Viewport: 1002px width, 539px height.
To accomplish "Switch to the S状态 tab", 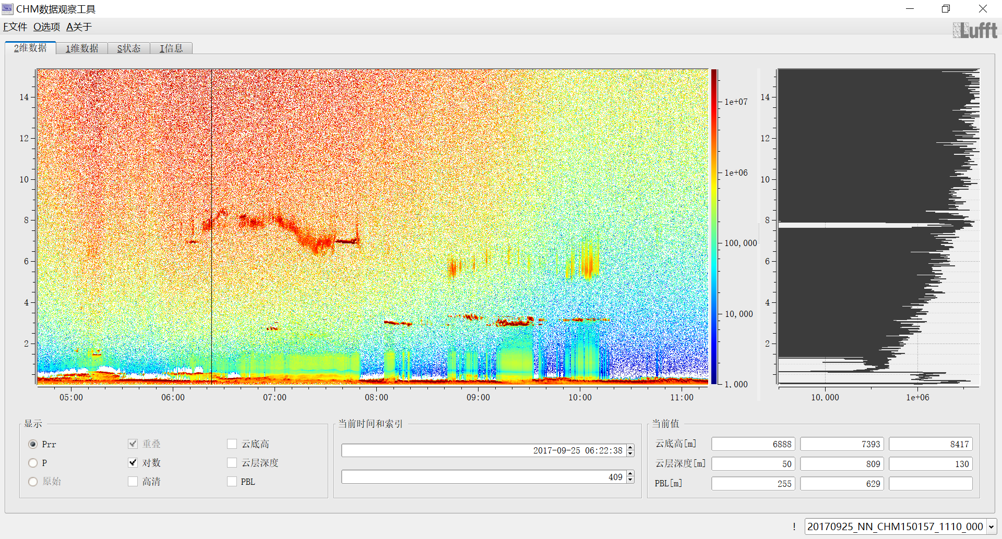I will point(129,48).
